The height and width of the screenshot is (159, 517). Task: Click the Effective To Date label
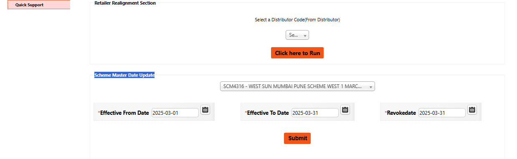[x=268, y=113]
